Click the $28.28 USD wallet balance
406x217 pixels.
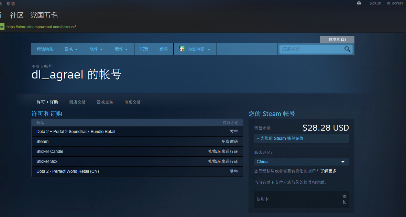point(326,128)
